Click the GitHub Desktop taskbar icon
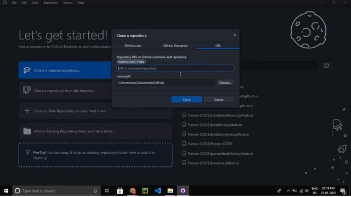The image size is (351, 197). [183, 191]
